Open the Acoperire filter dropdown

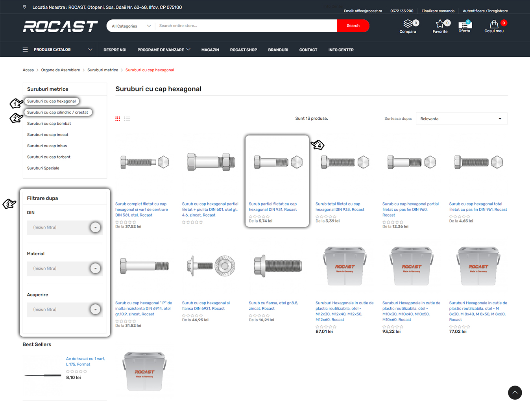pyautogui.click(x=65, y=309)
